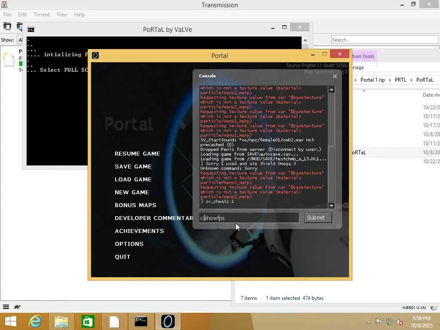Click the console scroll-up arrow
Screen dimensions: 440x330
point(331,89)
